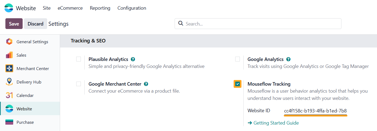The image size is (377, 131).
Task: Open the Configuration menu
Action: (x=132, y=8)
